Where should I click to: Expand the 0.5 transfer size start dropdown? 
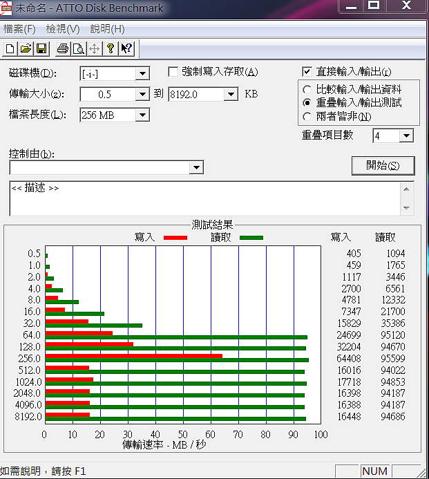(142, 94)
